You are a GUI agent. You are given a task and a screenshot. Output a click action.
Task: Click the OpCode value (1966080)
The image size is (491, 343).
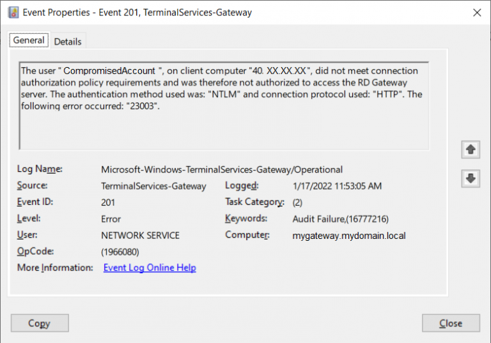pyautogui.click(x=120, y=252)
